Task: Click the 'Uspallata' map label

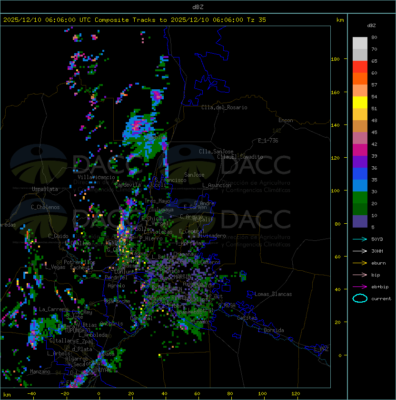Action: point(45,189)
